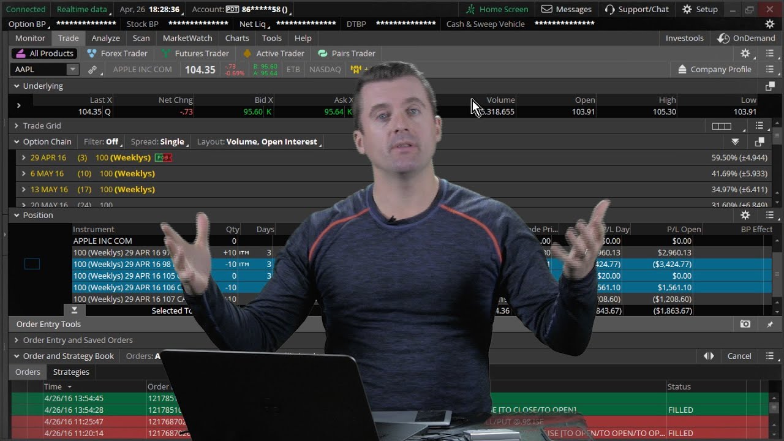Launch OnDemand mode

[746, 38]
